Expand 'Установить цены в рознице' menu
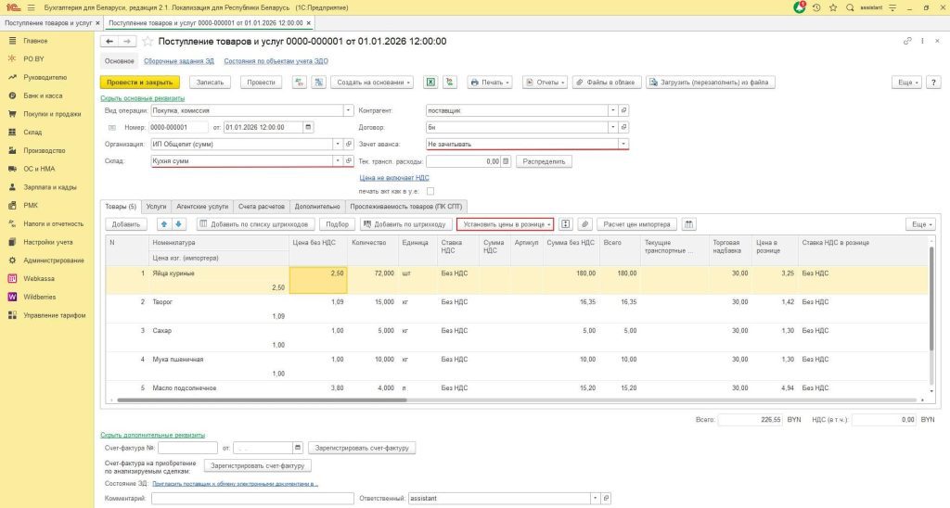Viewport: 950px width, 508px height. tap(505, 224)
